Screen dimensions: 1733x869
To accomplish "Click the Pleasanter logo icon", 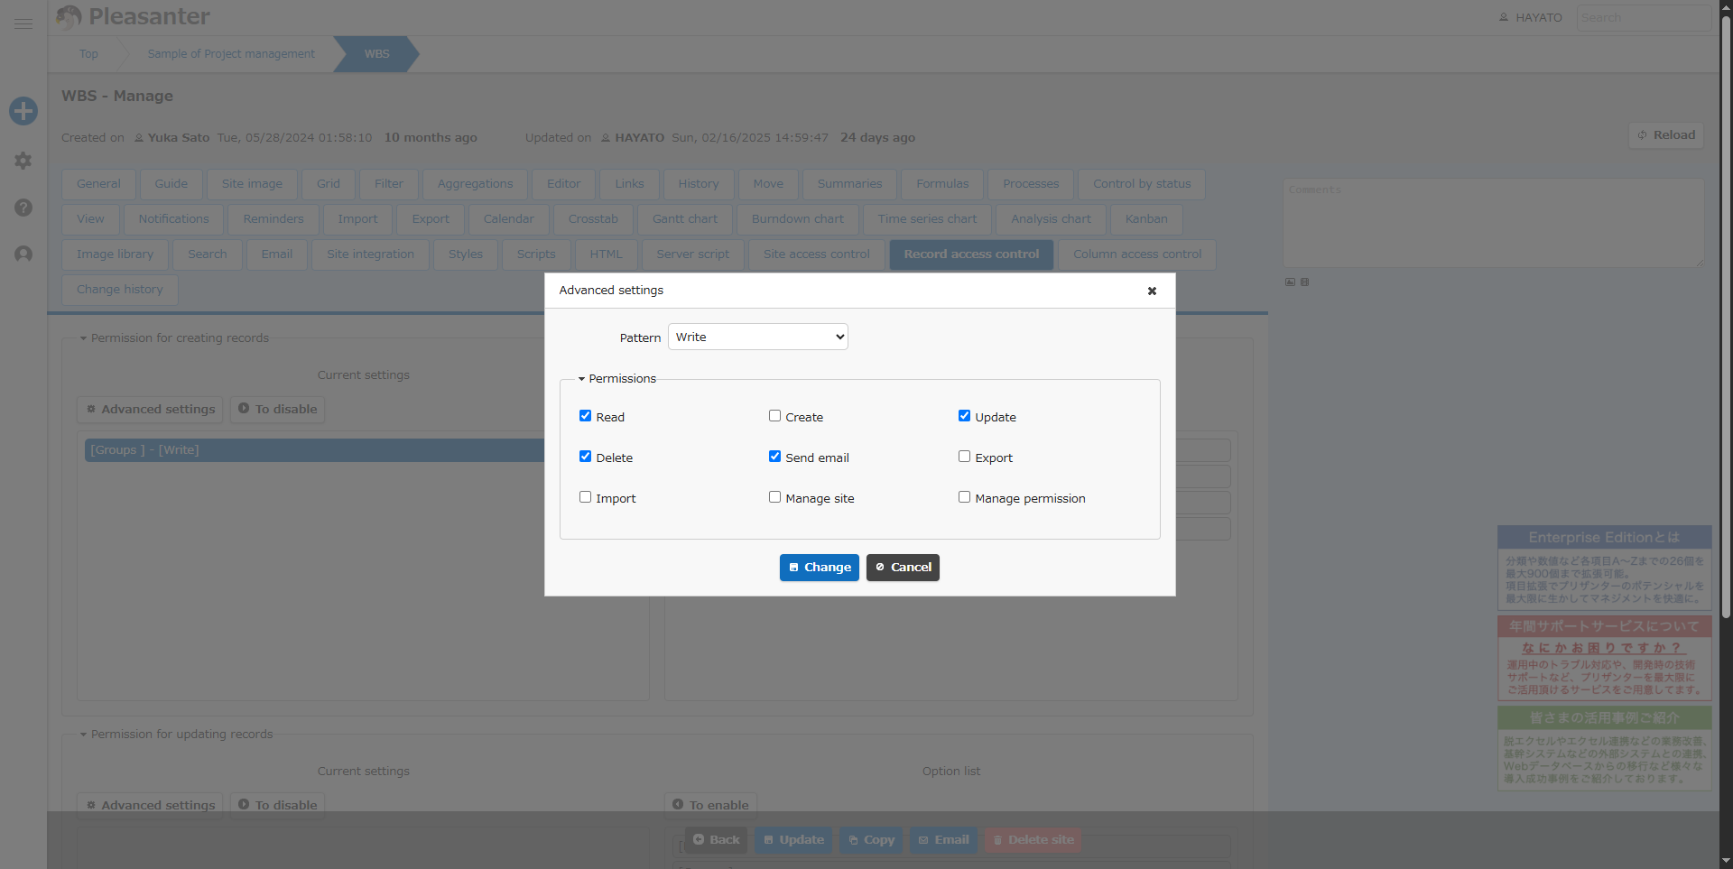I will [x=69, y=16].
